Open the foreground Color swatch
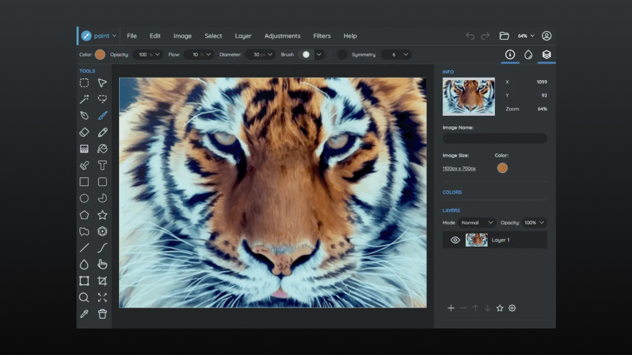The image size is (632, 355). point(99,54)
